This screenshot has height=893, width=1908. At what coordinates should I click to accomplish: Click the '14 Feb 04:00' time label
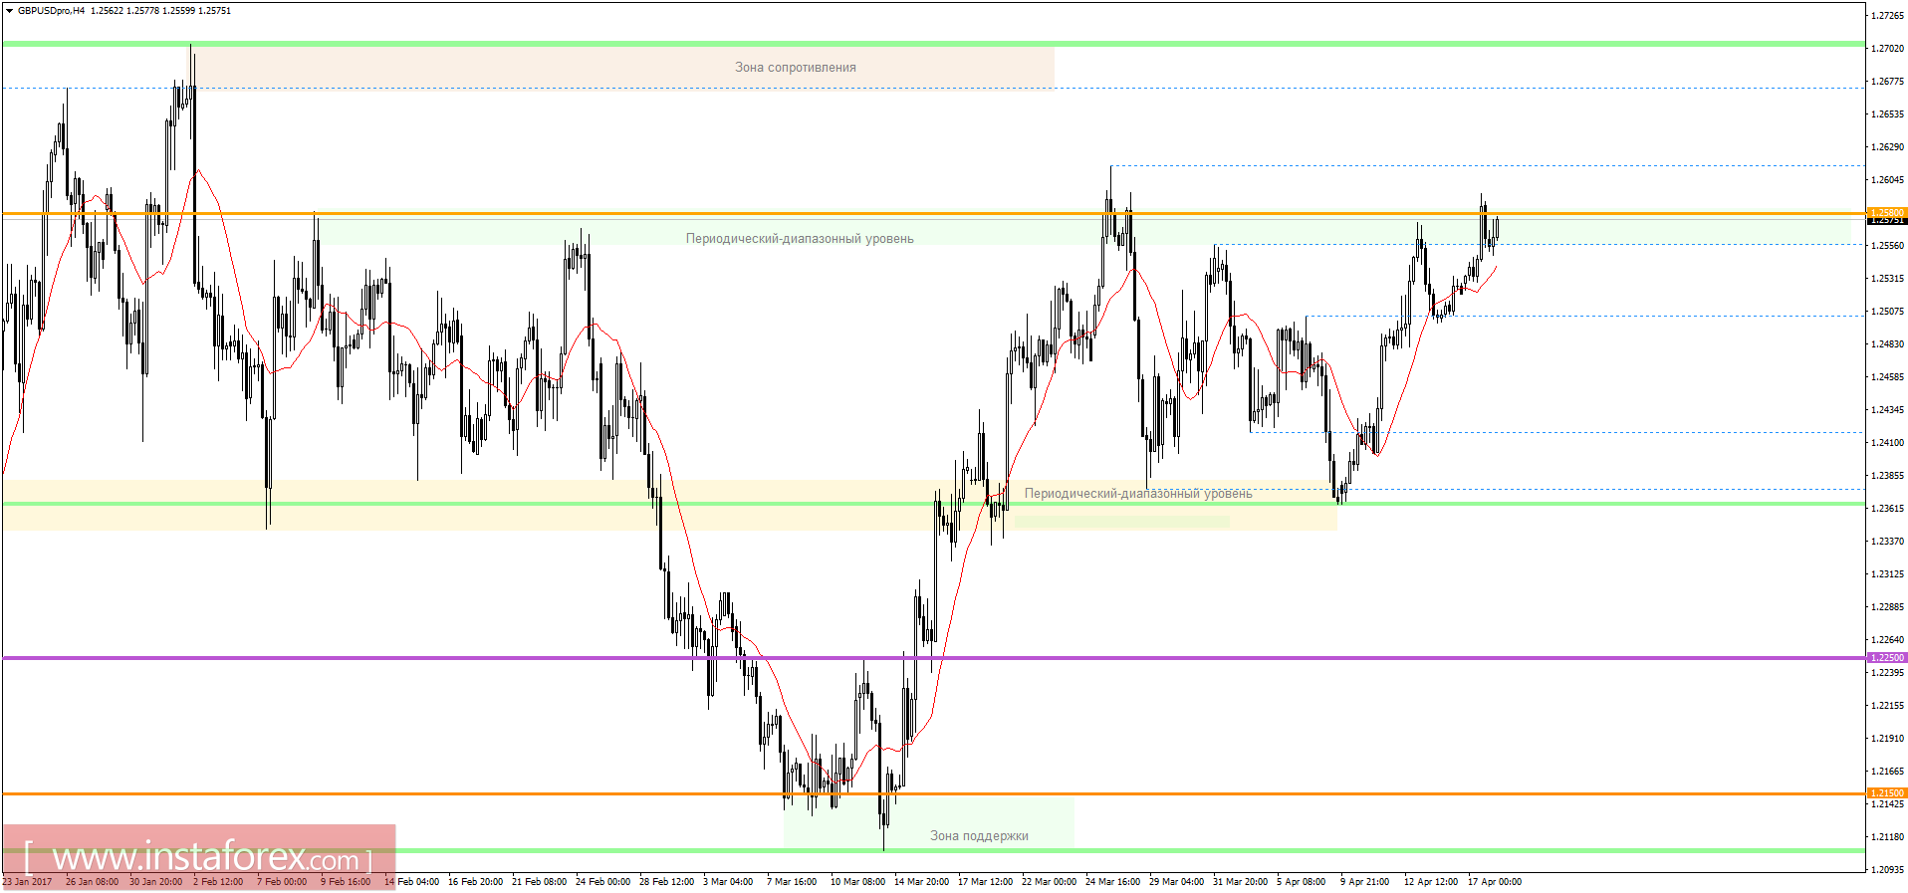tap(411, 882)
